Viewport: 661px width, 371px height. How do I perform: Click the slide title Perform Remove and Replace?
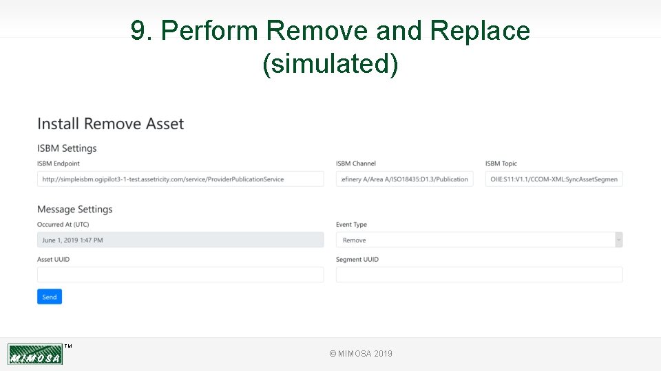pyautogui.click(x=330, y=47)
